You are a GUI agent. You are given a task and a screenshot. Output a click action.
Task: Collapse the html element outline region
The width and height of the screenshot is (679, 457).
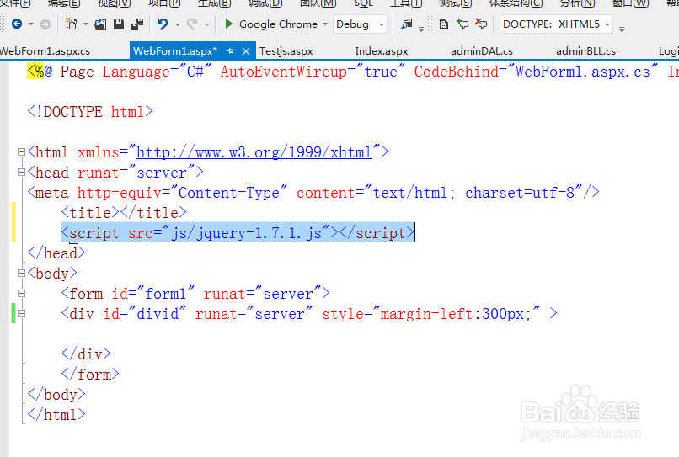tap(21, 151)
